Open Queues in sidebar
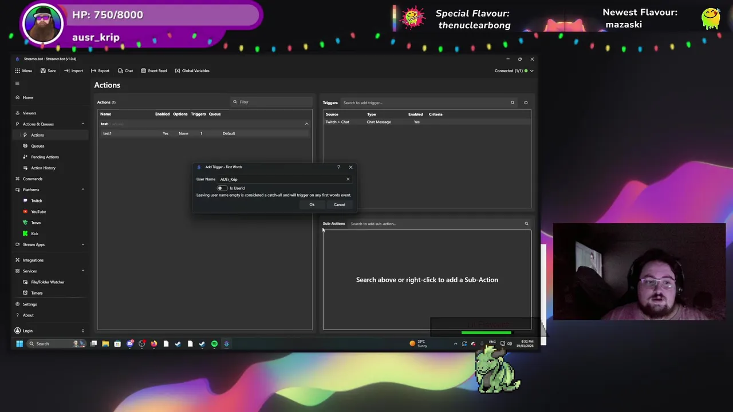The image size is (733, 412). pos(37,146)
